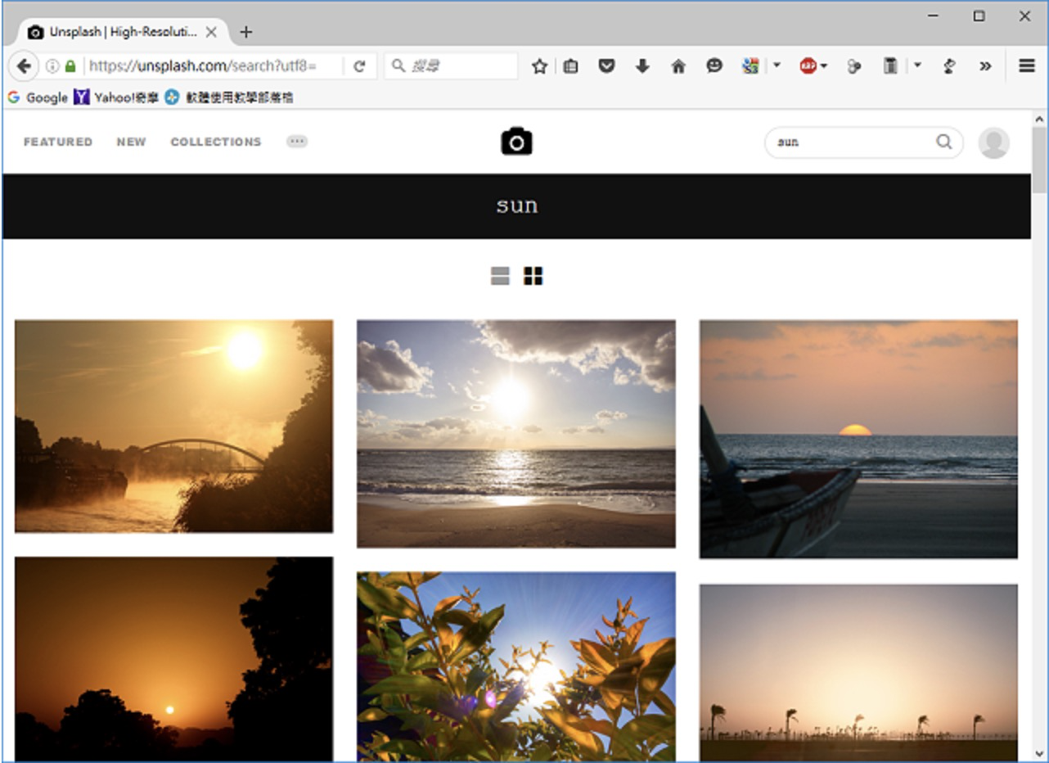Go to the browser Home page icon
This screenshot has height=763, width=1049.
(678, 66)
